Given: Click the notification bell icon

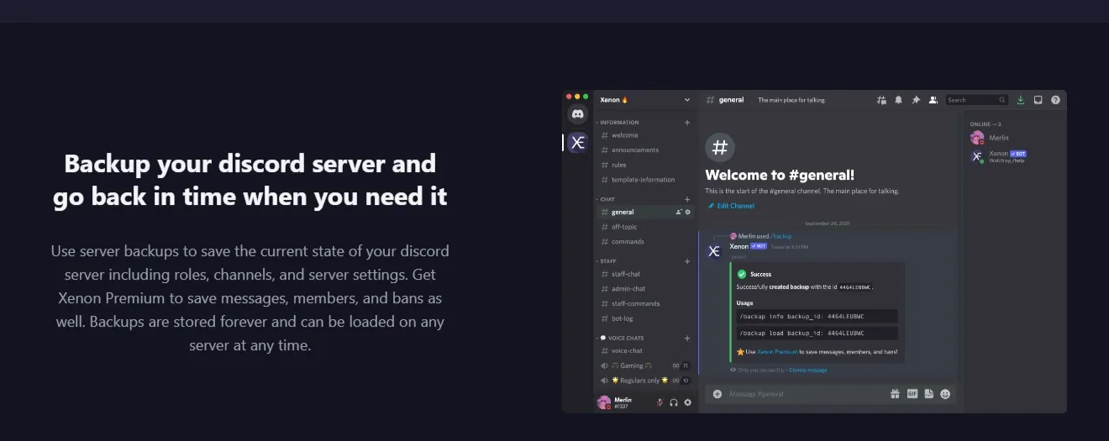Looking at the screenshot, I should (x=898, y=100).
